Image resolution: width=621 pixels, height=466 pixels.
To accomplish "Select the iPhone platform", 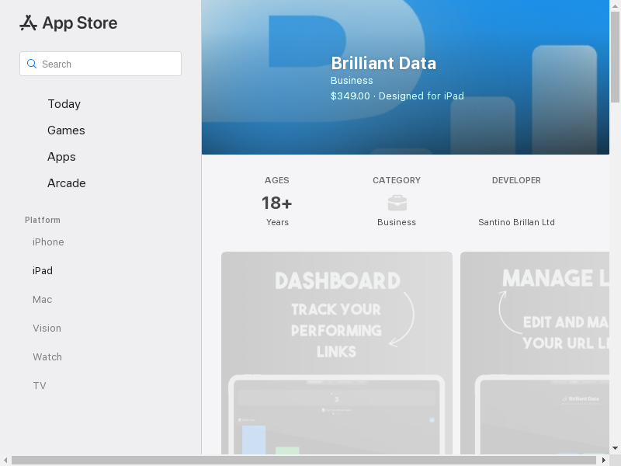I will (48, 242).
